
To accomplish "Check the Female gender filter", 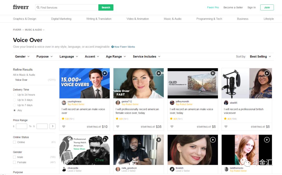I will point(14,162).
